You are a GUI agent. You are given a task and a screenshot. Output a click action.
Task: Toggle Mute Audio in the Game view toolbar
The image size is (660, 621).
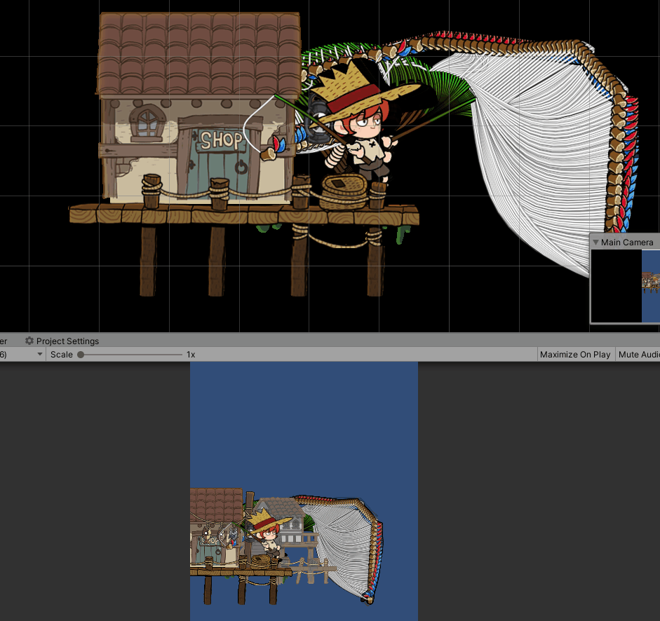(x=639, y=354)
